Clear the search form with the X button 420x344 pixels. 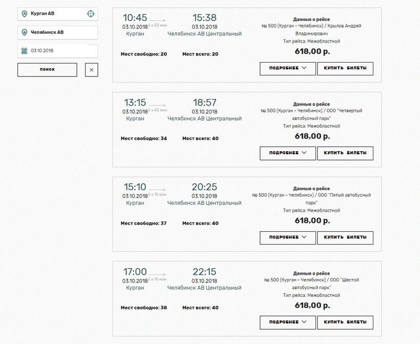pyautogui.click(x=91, y=69)
